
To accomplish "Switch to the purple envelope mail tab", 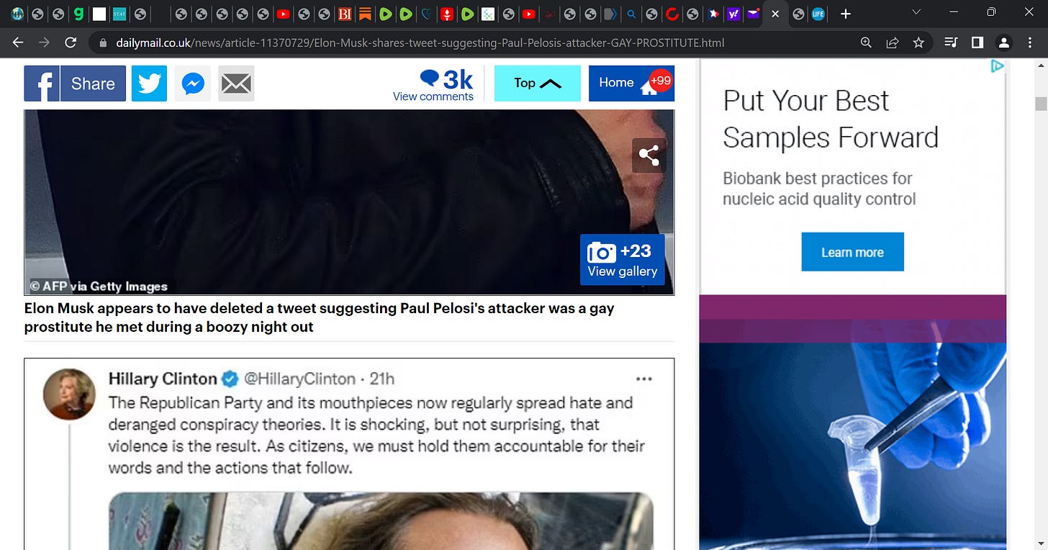I will (x=754, y=14).
